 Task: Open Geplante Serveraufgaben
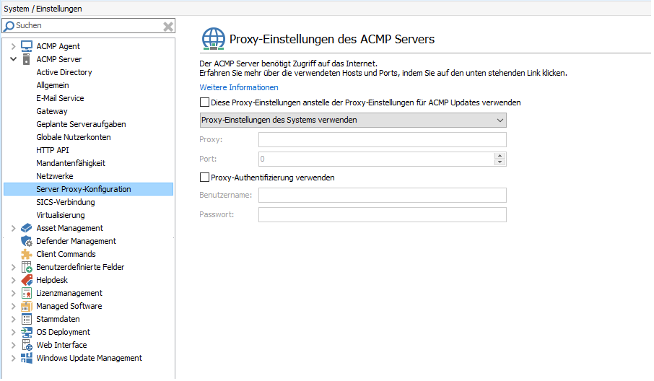(x=81, y=124)
